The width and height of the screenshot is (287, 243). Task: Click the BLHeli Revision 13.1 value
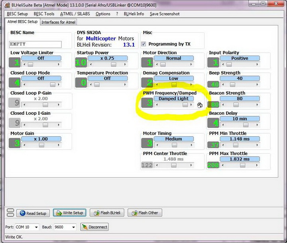coord(129,45)
